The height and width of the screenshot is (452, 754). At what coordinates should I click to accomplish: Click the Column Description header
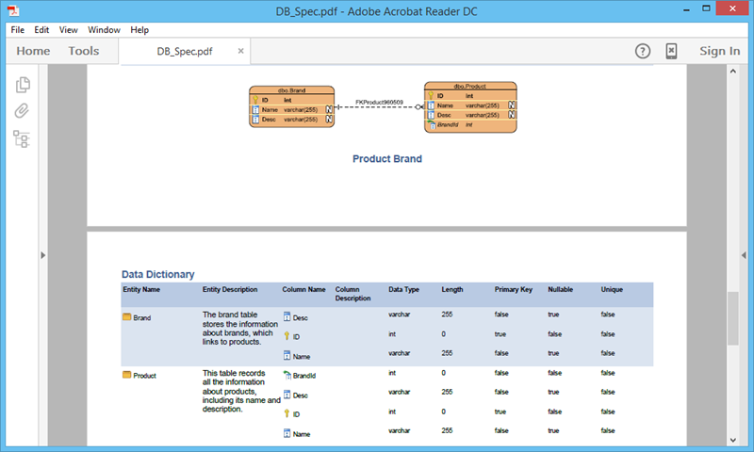[352, 294]
